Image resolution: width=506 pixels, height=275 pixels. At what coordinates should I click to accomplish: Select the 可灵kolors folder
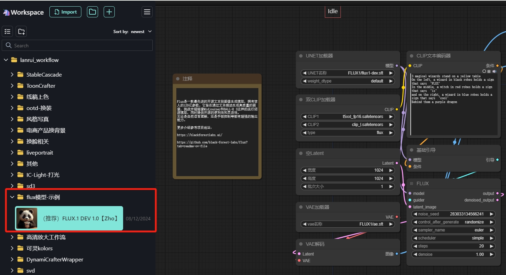click(39, 248)
